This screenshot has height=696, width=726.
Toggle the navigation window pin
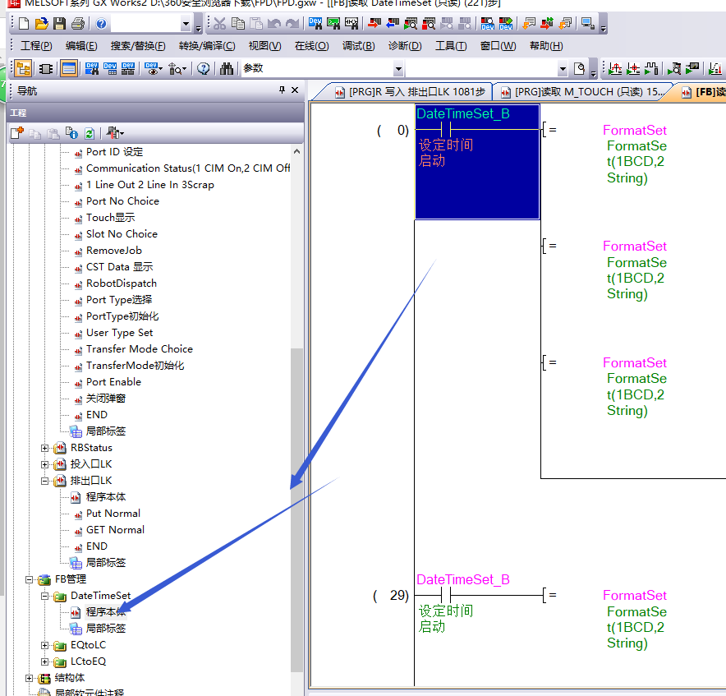[282, 90]
